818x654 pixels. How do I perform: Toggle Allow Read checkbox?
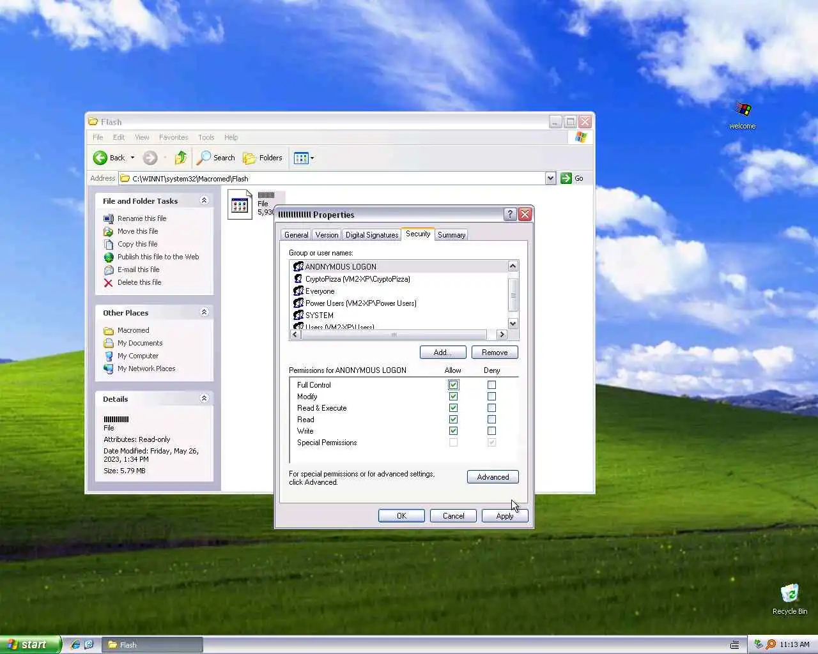[453, 419]
